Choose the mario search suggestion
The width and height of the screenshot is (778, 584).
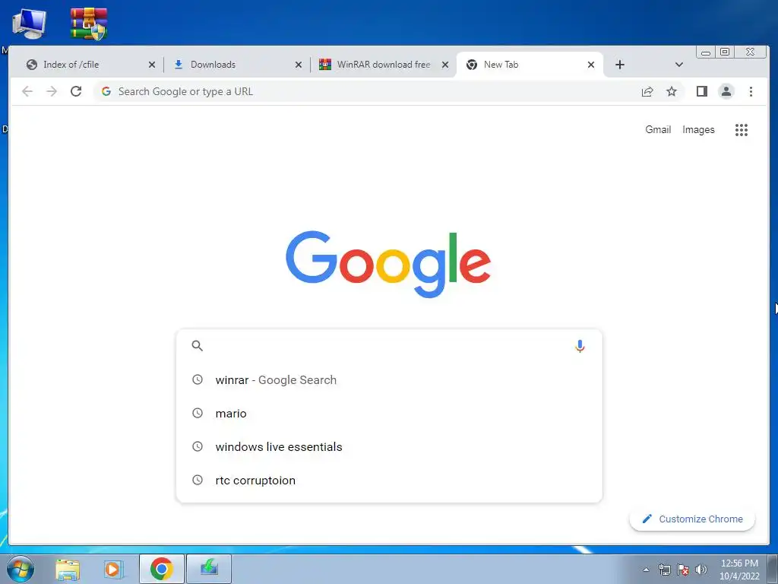coord(389,413)
